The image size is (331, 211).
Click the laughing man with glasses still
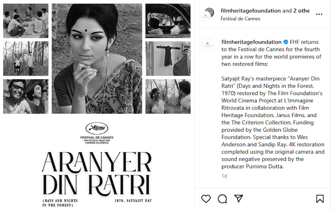tap(26, 96)
